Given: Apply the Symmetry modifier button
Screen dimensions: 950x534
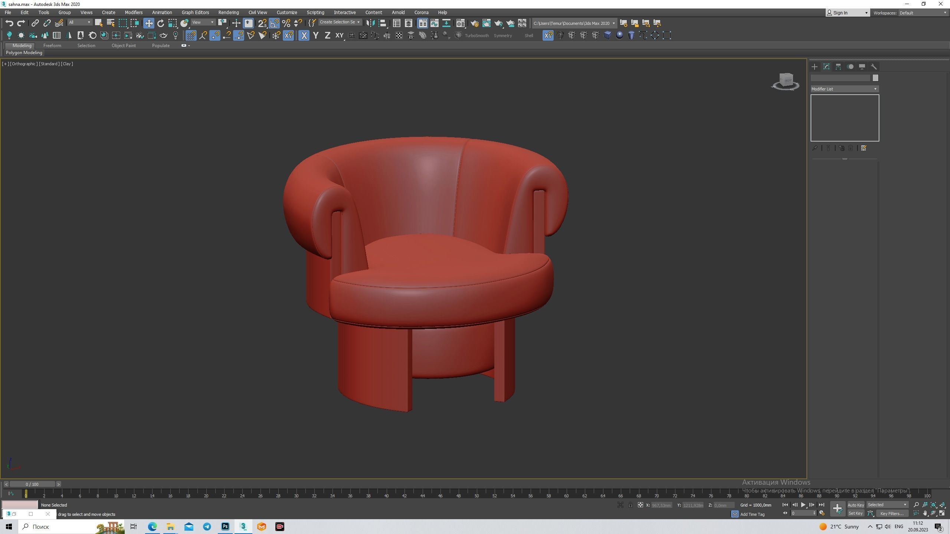Looking at the screenshot, I should tap(503, 36).
